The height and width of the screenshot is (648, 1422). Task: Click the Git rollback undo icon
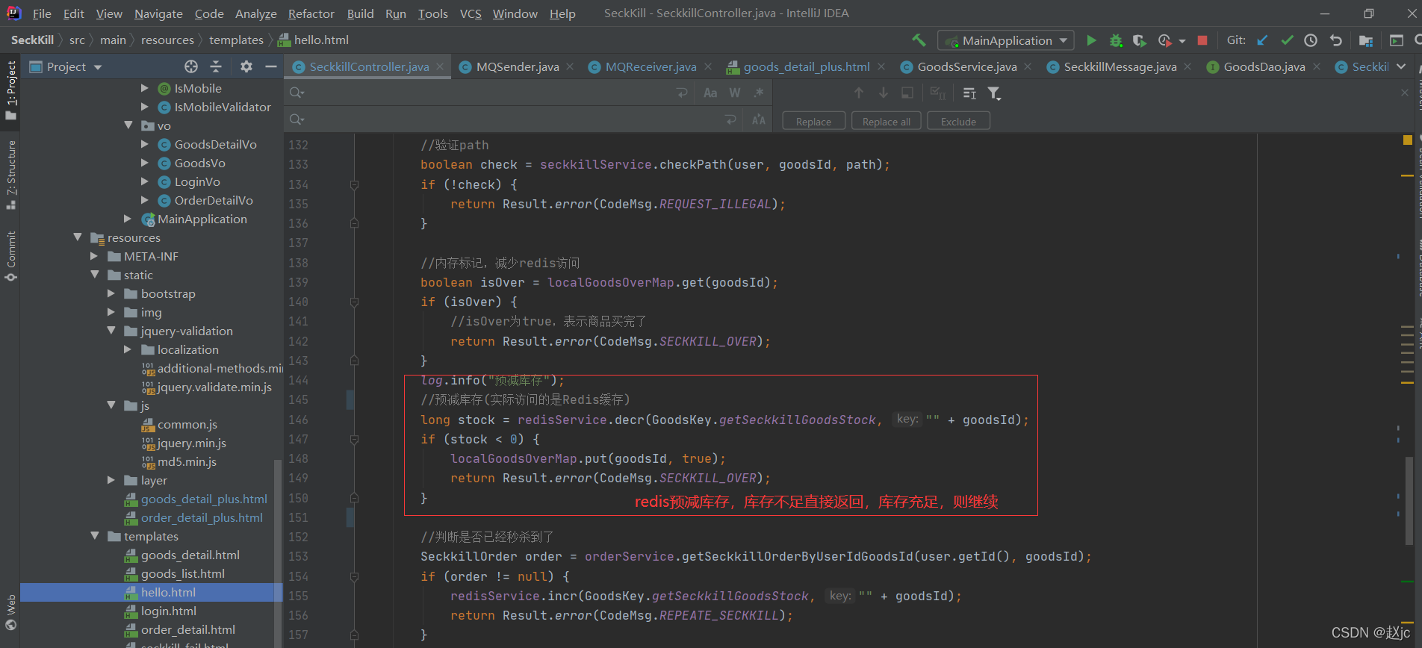click(1336, 40)
